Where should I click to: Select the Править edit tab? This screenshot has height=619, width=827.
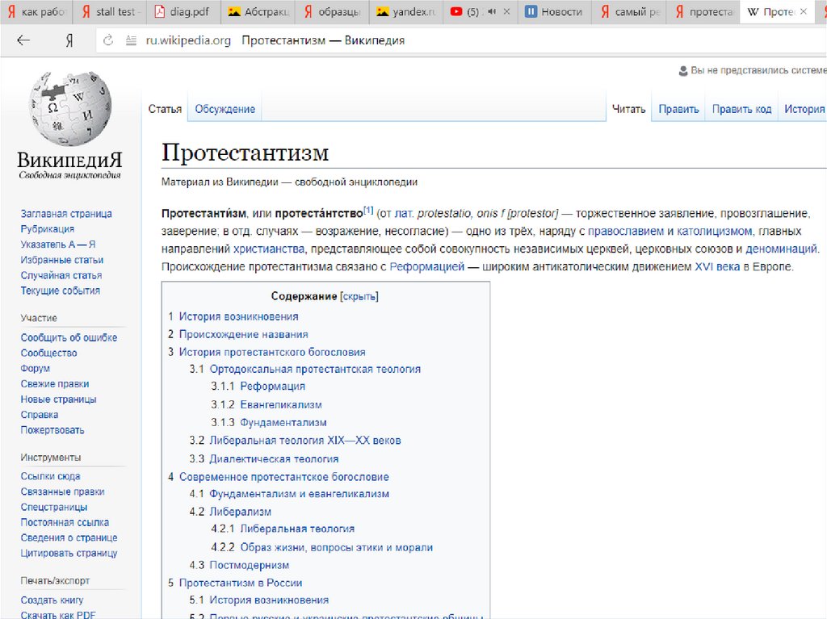click(x=678, y=109)
